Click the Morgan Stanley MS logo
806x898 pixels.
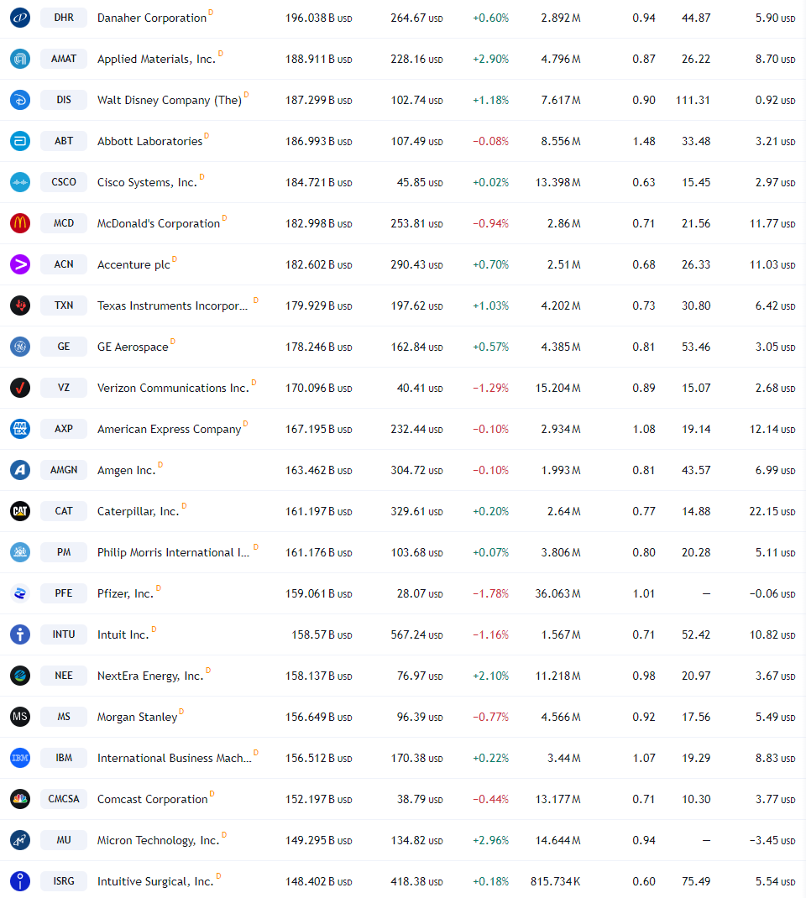pyautogui.click(x=20, y=717)
